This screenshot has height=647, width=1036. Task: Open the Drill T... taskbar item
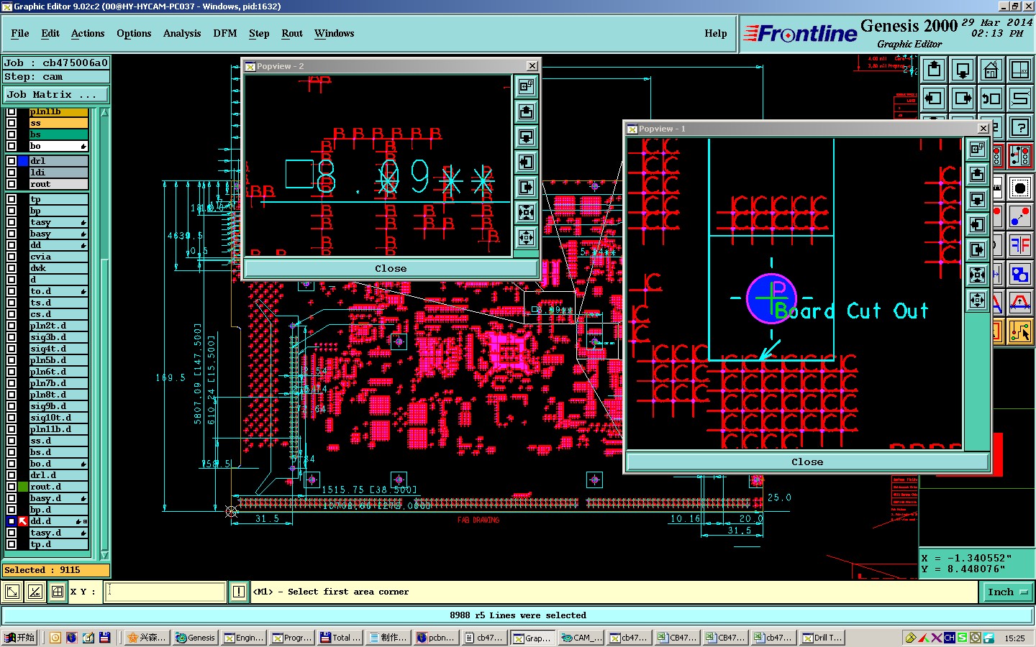point(822,638)
